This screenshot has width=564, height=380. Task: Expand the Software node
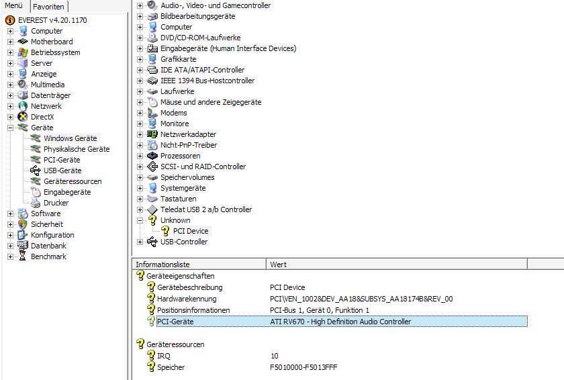(x=11, y=213)
